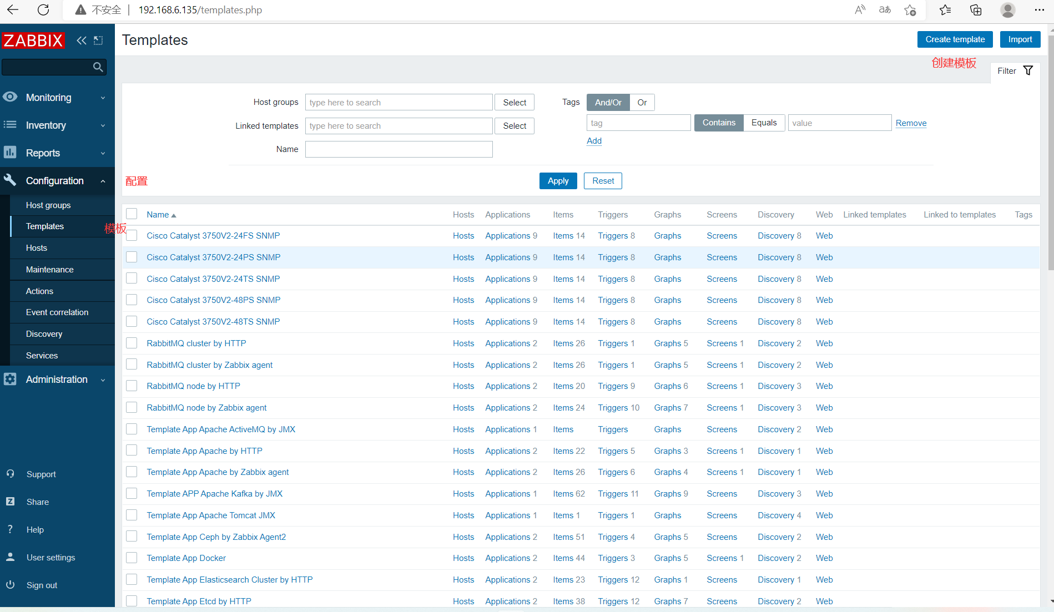Open the browser favorites list icon
Viewport: 1054px width, 612px height.
click(945, 9)
